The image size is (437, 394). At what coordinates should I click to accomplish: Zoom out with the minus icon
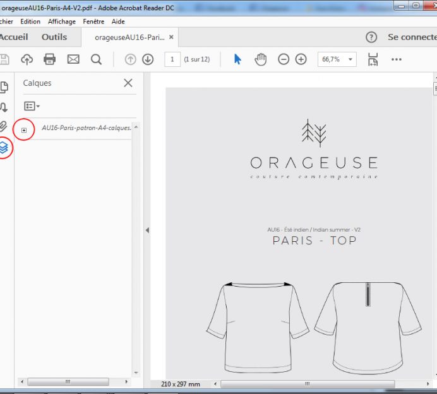pos(284,59)
